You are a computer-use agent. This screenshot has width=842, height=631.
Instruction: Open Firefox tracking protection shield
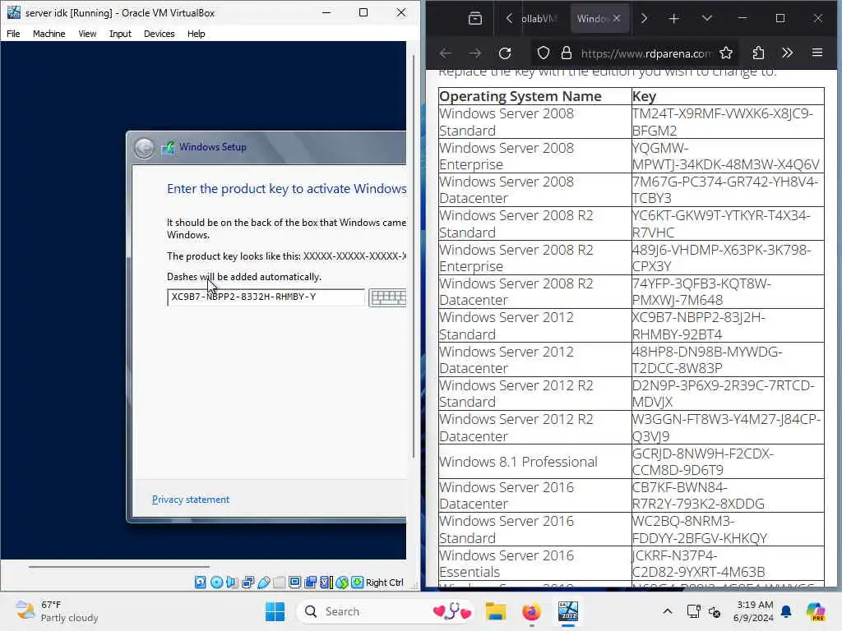pyautogui.click(x=544, y=53)
